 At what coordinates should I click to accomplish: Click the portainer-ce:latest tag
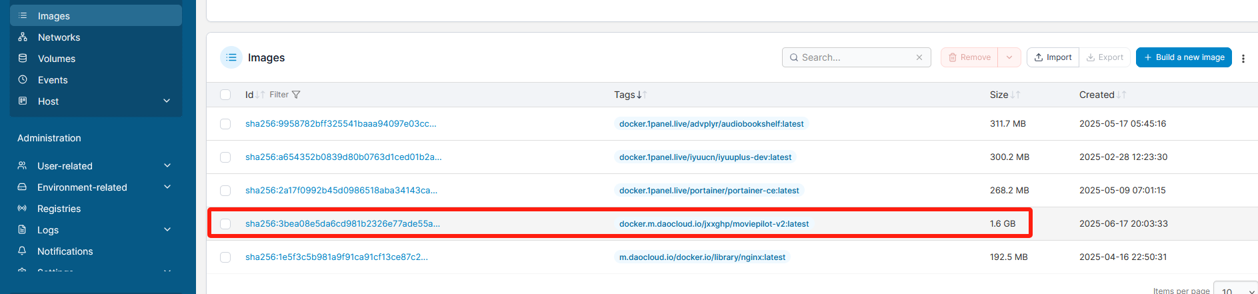tap(709, 190)
